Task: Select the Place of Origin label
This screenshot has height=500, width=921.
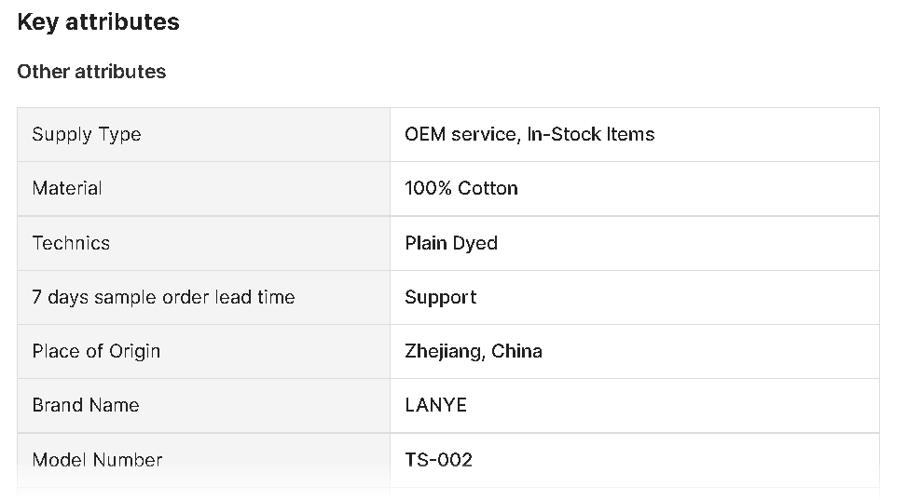Action: (x=96, y=352)
